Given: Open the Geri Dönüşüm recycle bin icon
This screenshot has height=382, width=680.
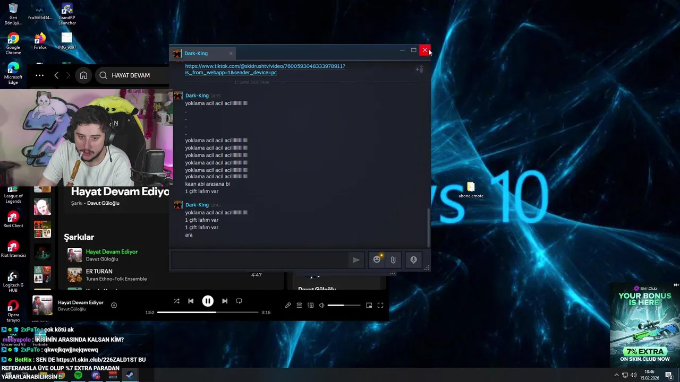Looking at the screenshot, I should pyautogui.click(x=13, y=14).
